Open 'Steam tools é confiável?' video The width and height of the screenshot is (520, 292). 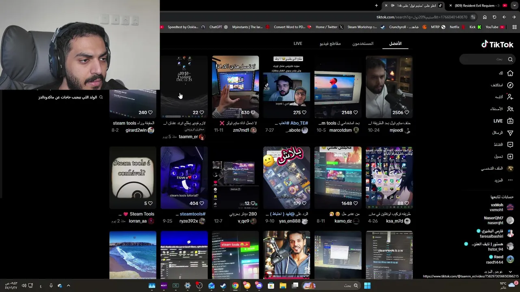133,178
